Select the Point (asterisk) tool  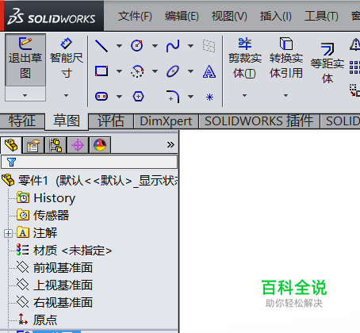coord(209,98)
